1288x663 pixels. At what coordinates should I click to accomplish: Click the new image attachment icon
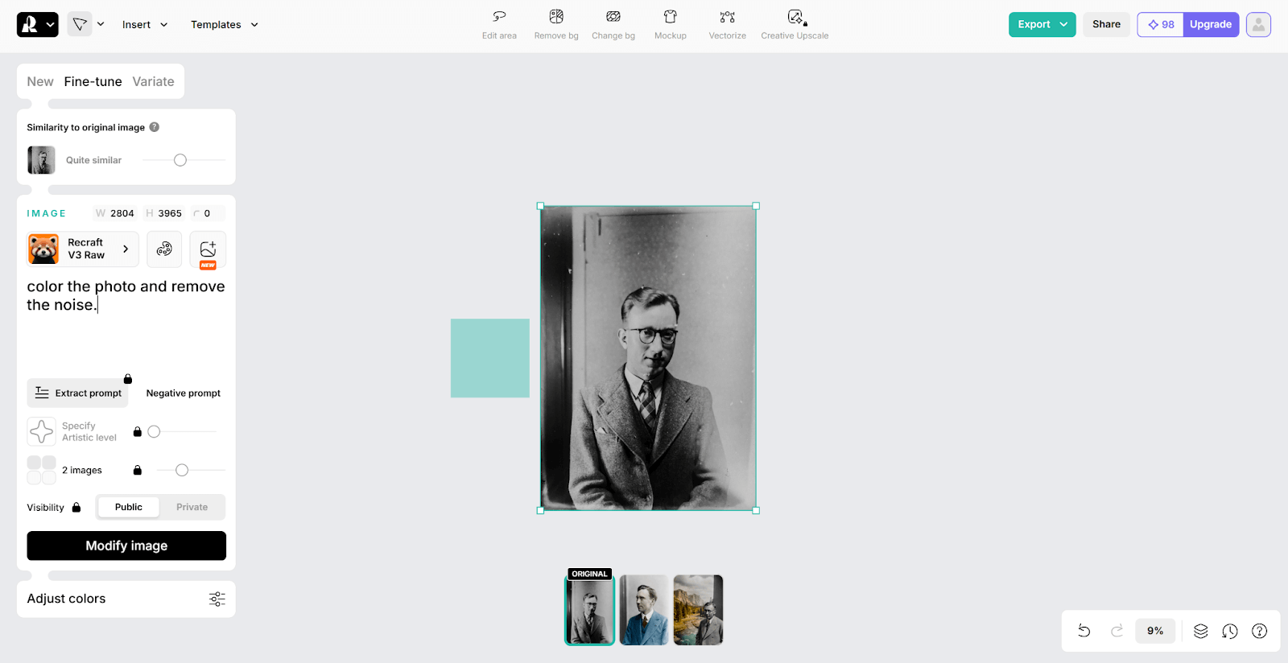click(x=208, y=249)
